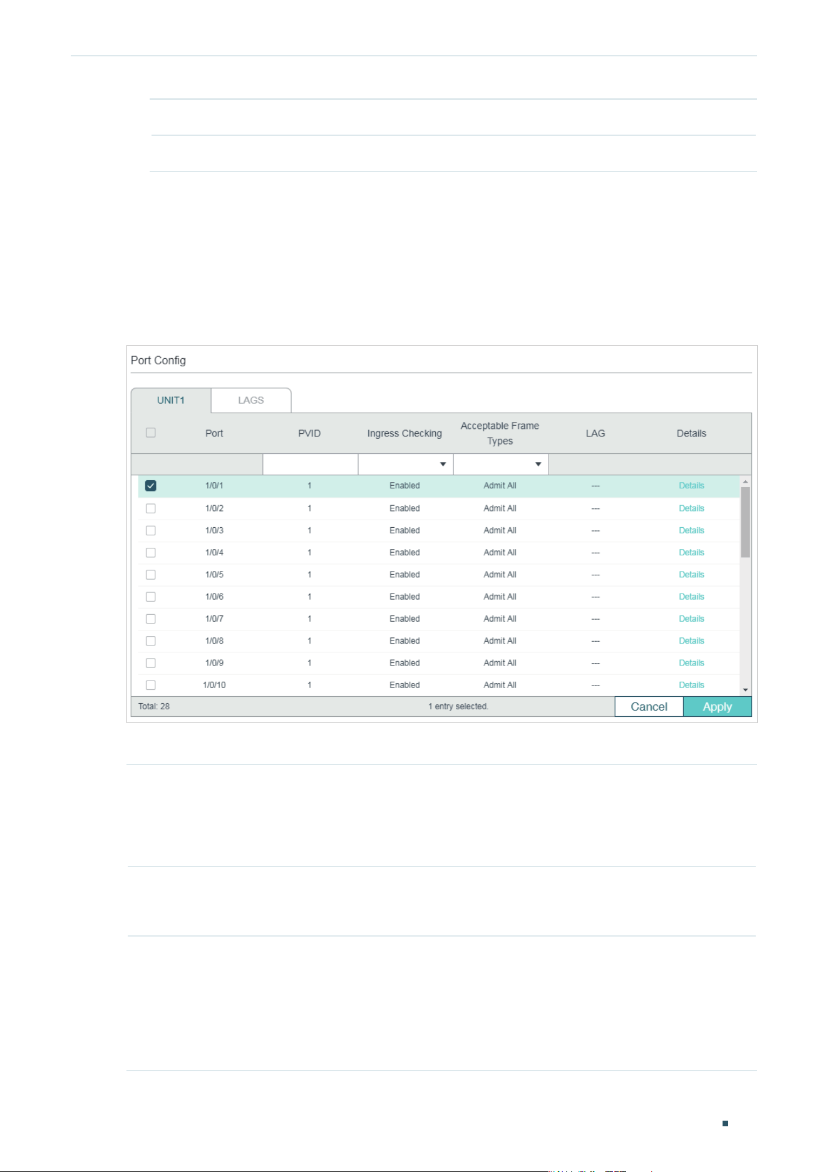Click Admit All cell in row 1/0/3
This screenshot has width=829, height=1172.
[x=500, y=530]
